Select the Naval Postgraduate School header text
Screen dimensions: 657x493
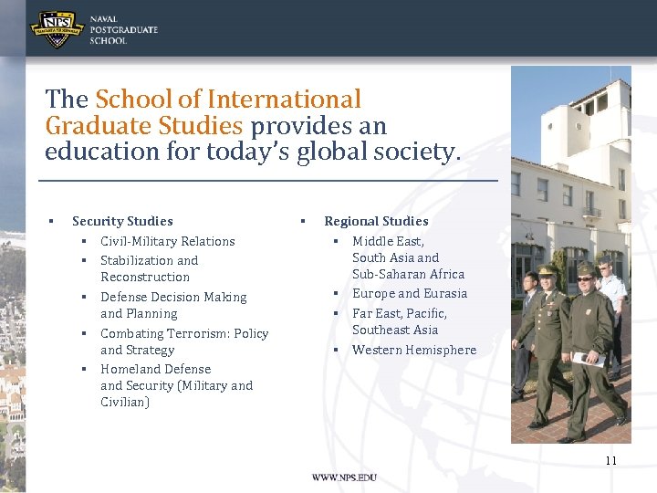coord(123,30)
